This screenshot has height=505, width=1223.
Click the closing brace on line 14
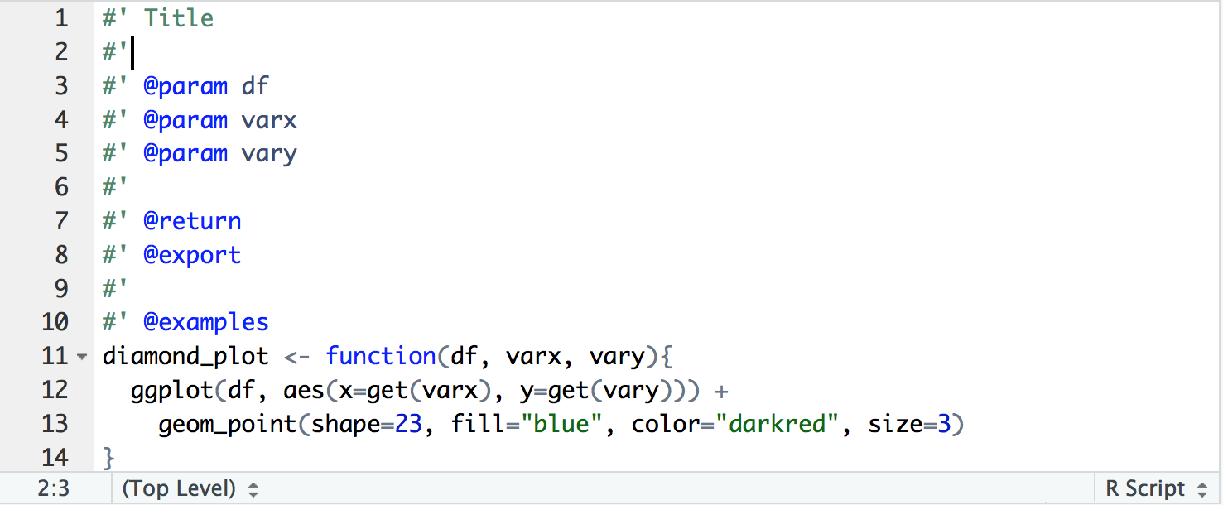pyautogui.click(x=108, y=457)
